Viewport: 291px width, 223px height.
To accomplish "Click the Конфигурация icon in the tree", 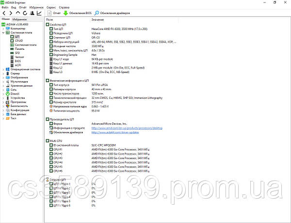I will tap(8, 110).
